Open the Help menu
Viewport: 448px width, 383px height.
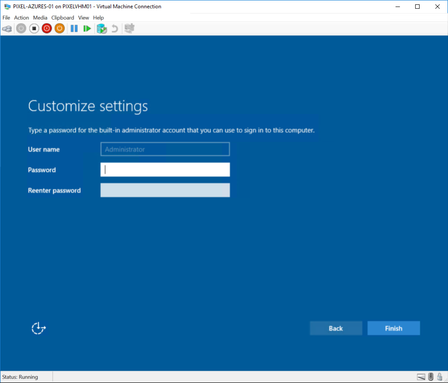98,17
